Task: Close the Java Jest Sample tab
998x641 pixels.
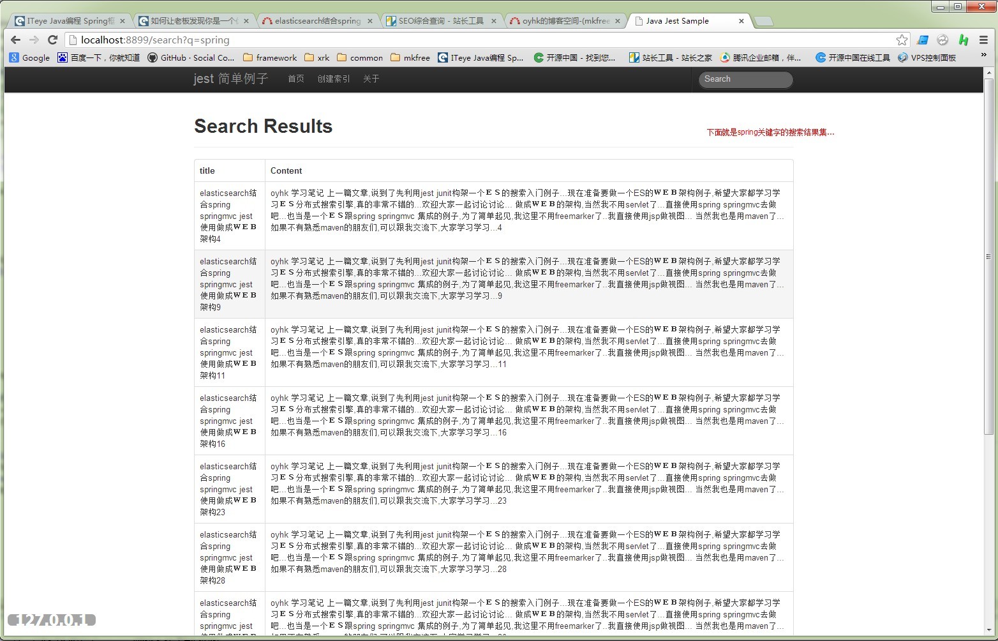Action: click(x=741, y=21)
